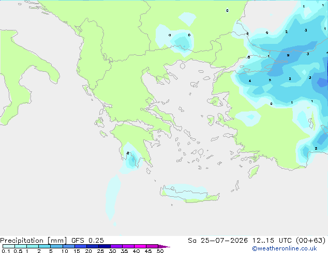Click the '50' legend scale label
Image resolution: width=328 pixels, height=253 pixels.
coord(160,251)
